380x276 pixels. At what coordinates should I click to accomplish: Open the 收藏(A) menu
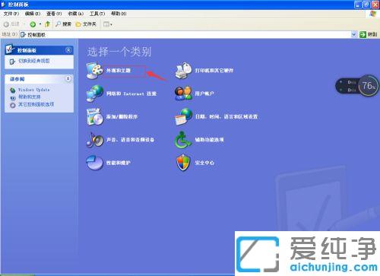pyautogui.click(x=75, y=14)
